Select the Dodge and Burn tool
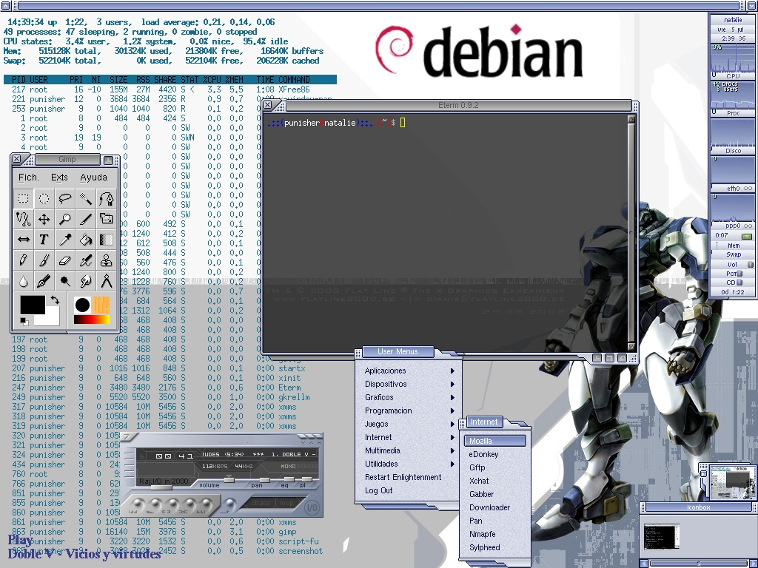 tap(65, 280)
